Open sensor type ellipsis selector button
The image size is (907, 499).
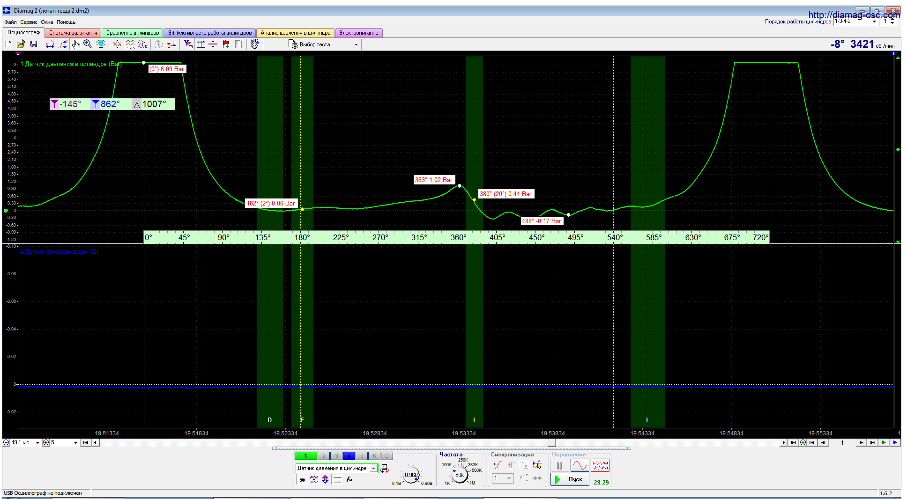coord(373,468)
